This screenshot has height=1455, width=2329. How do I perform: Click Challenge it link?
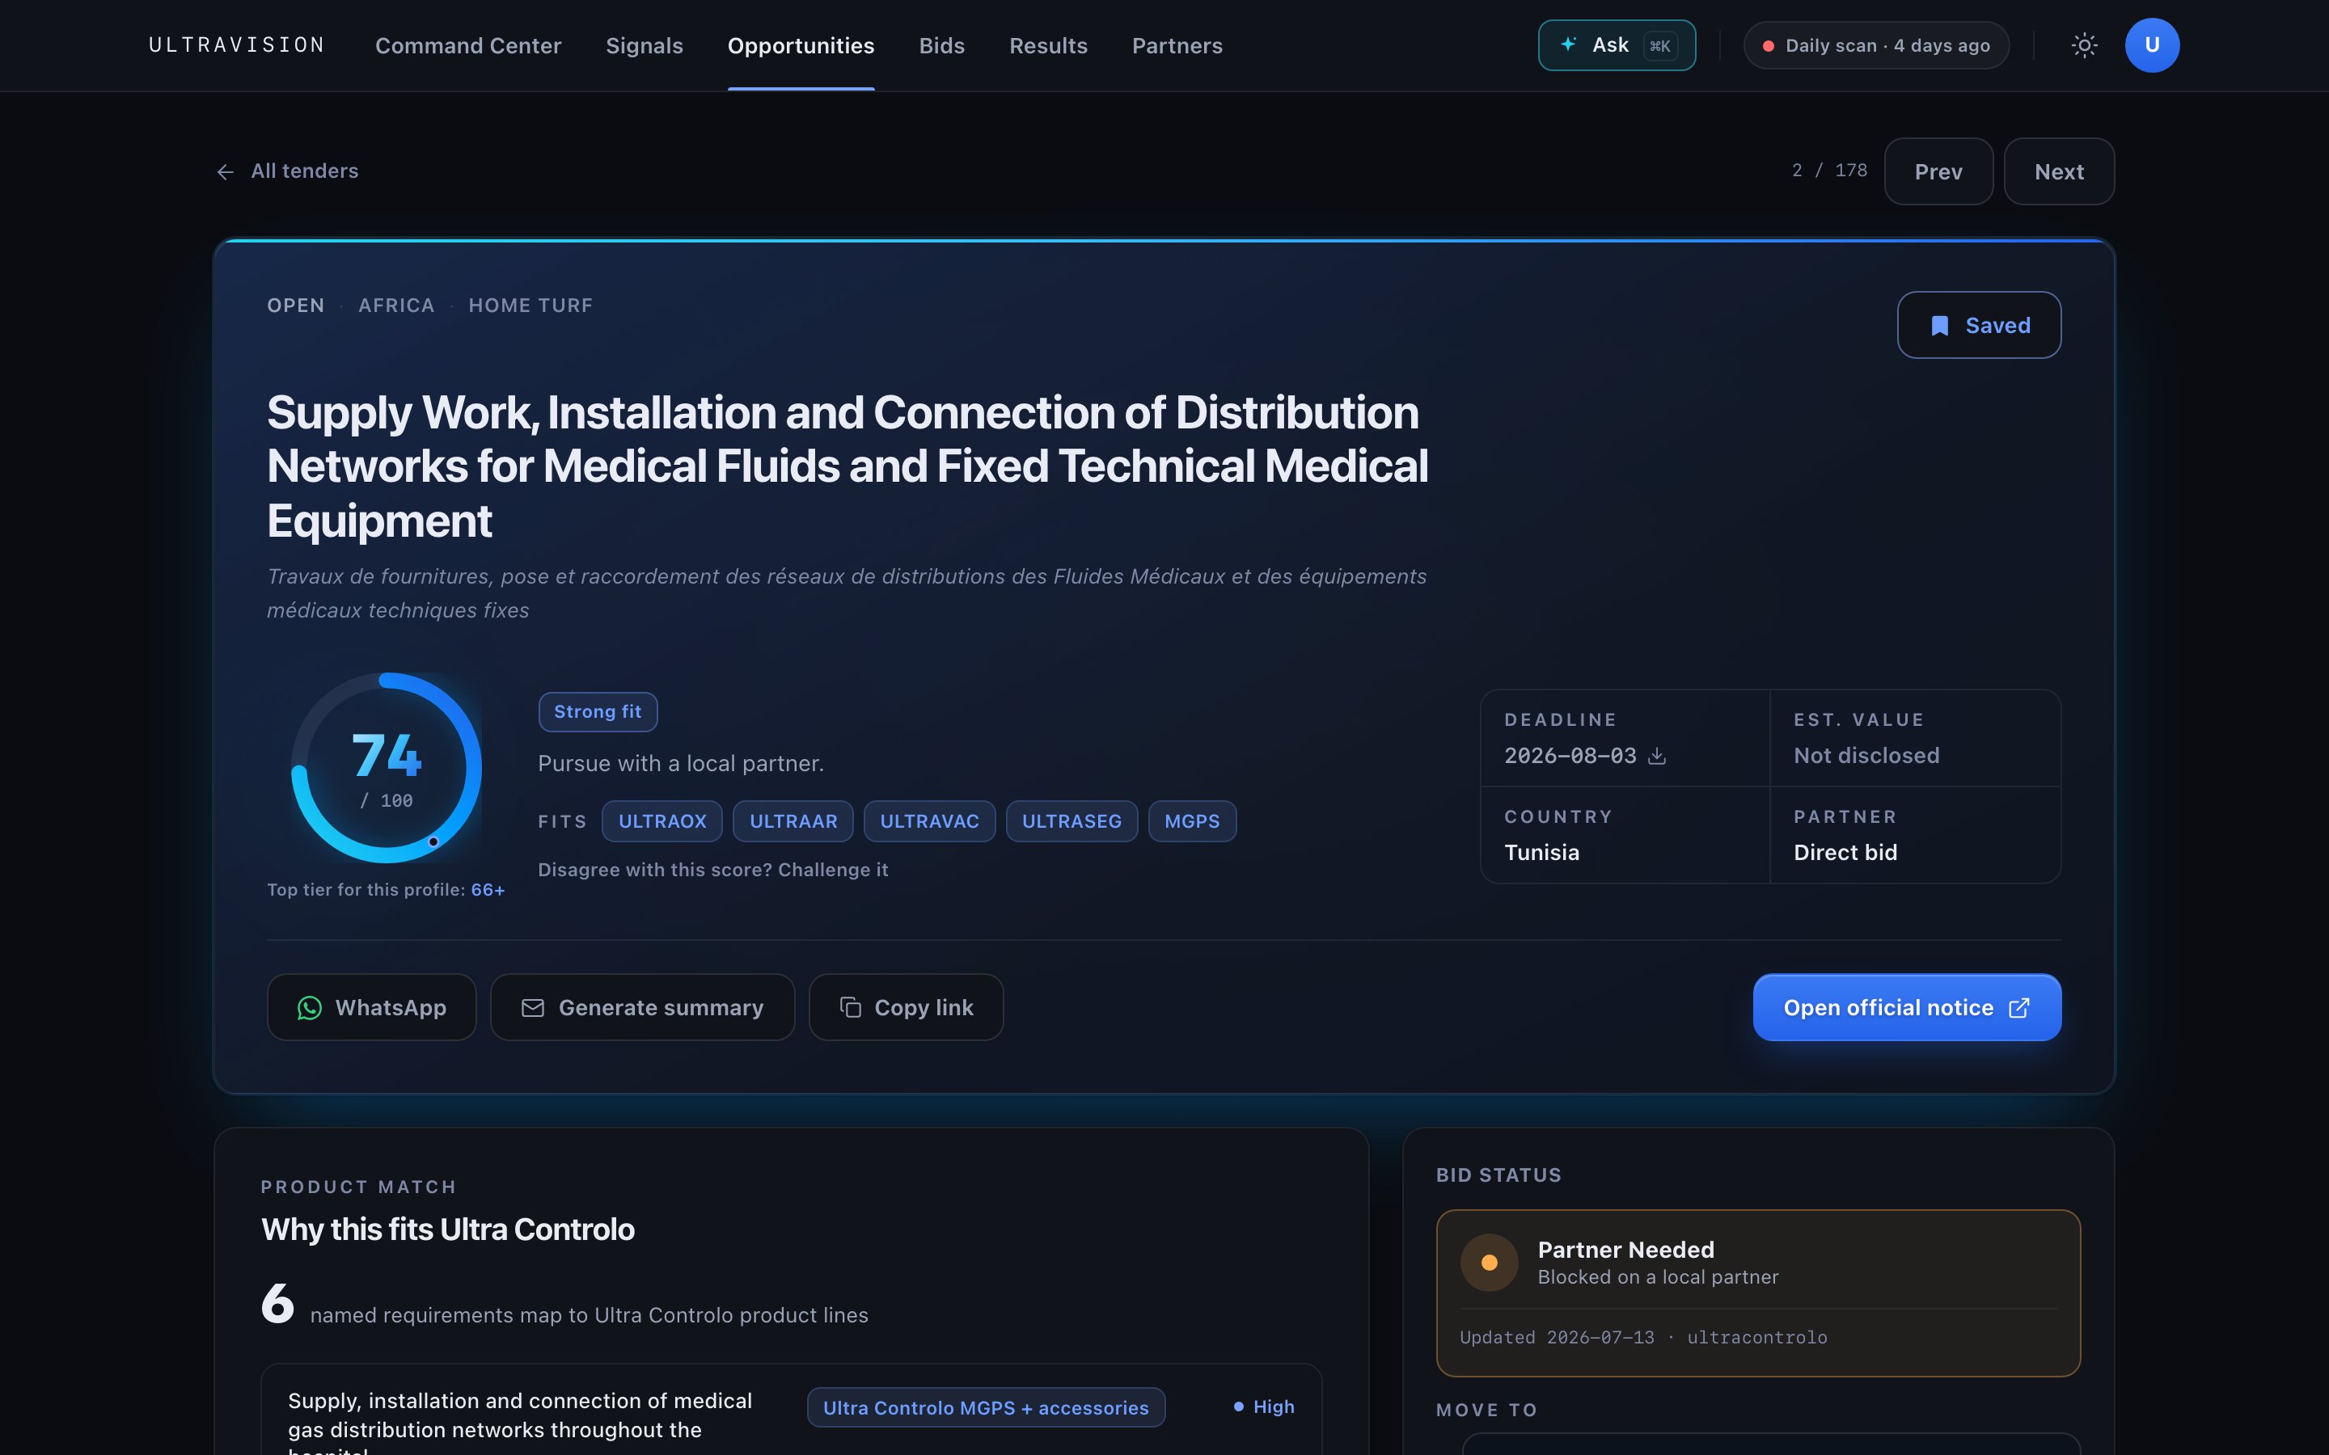832,869
